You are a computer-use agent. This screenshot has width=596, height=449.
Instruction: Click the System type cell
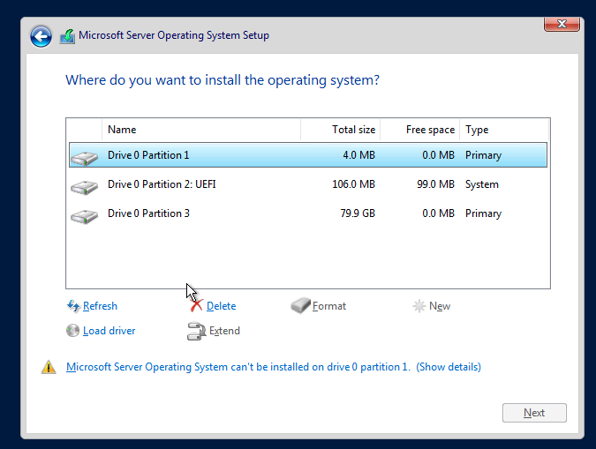pyautogui.click(x=481, y=184)
